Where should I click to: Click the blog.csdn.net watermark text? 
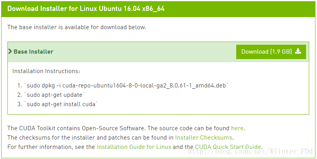point(250,151)
